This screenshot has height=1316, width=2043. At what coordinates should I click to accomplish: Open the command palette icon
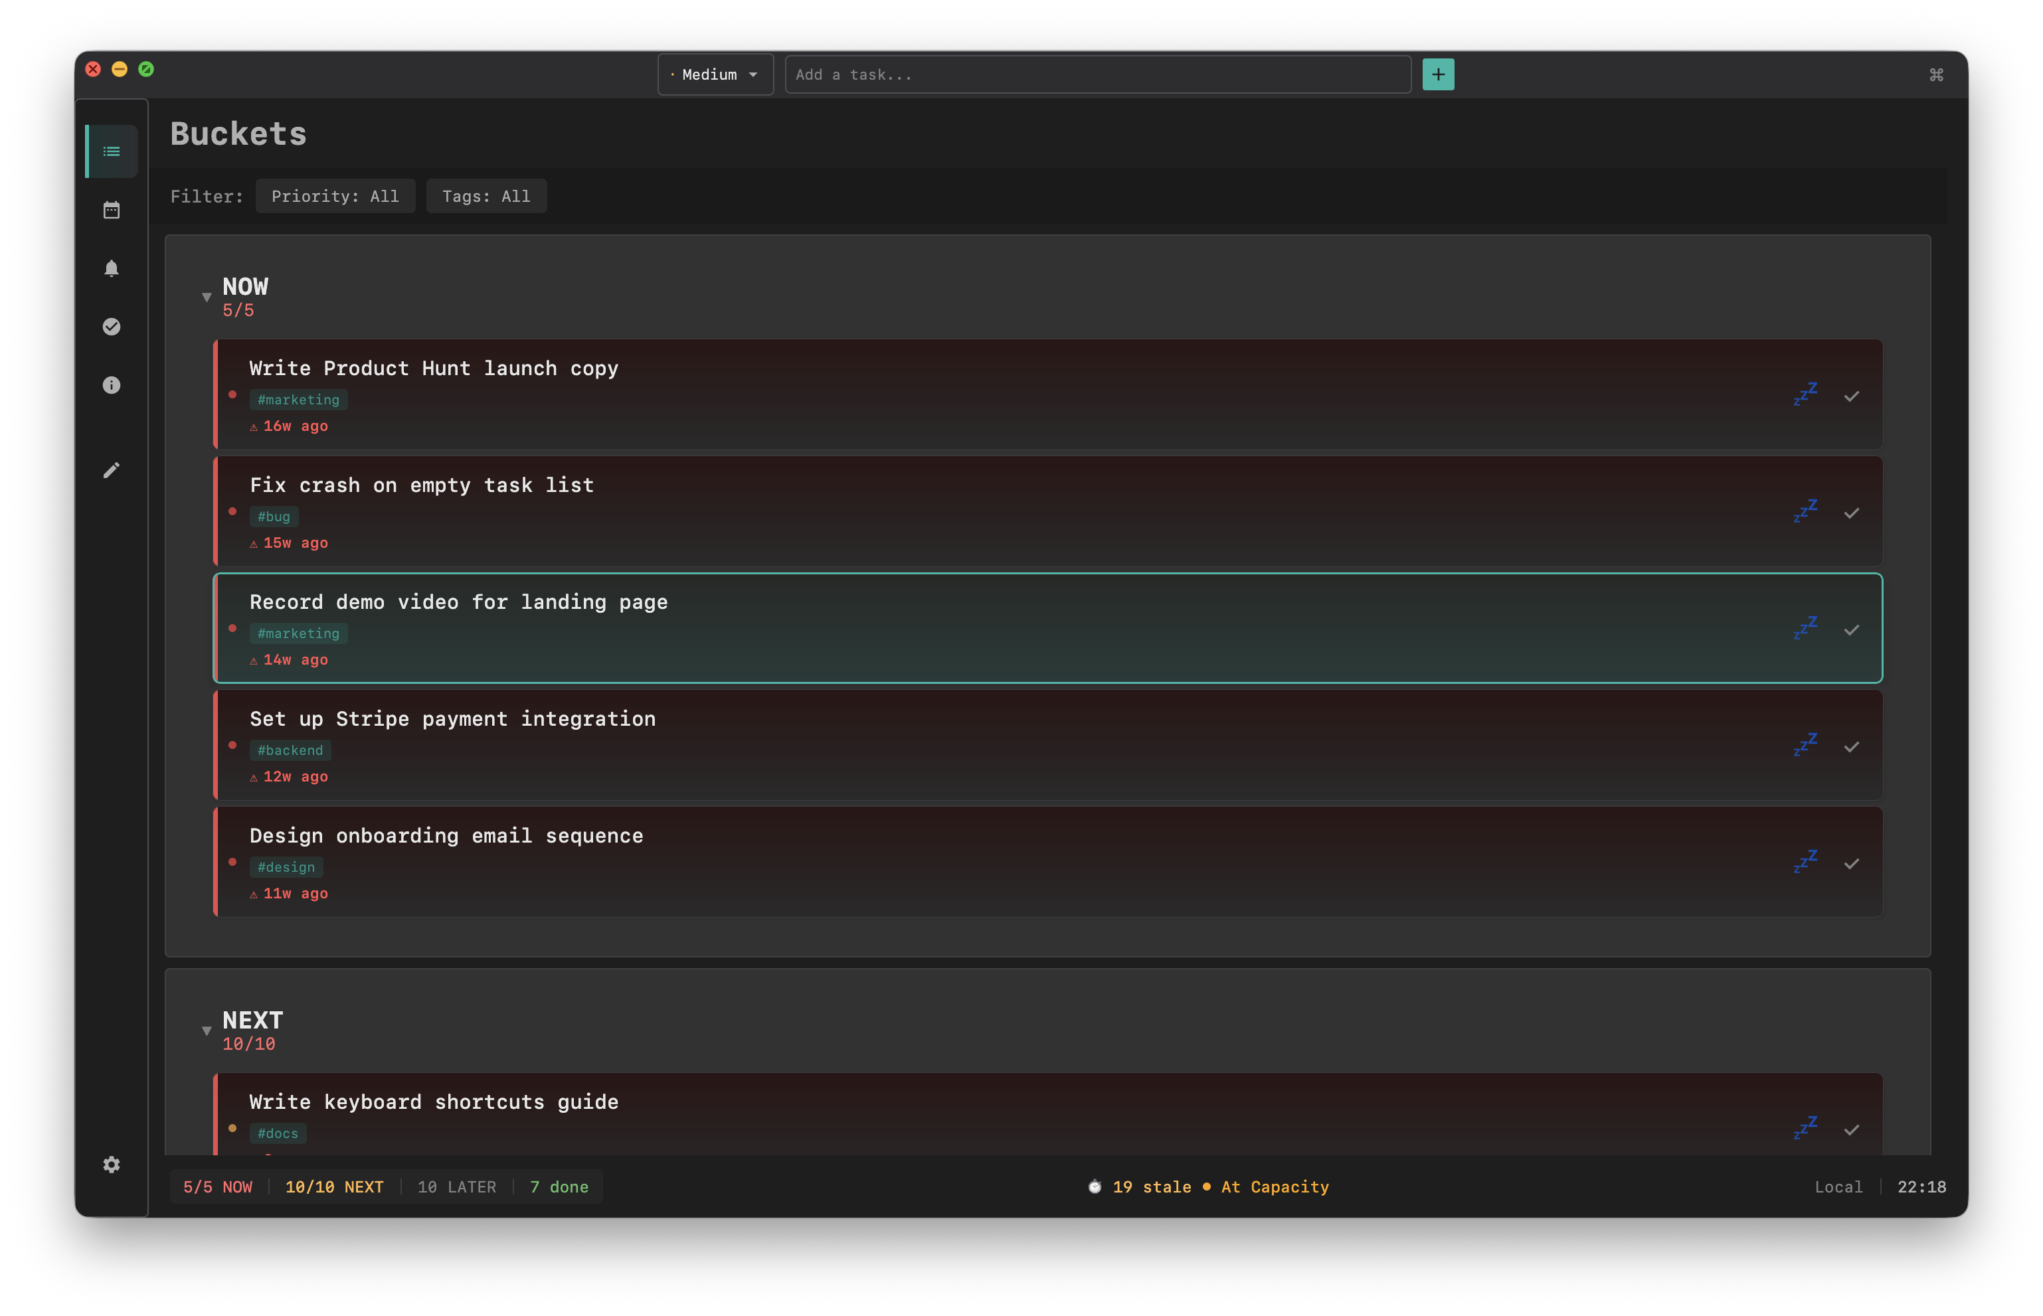pyautogui.click(x=1936, y=75)
